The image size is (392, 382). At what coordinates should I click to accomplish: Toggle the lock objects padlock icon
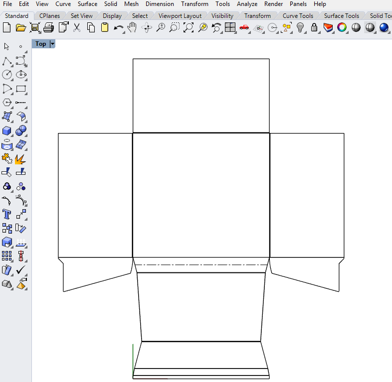click(x=314, y=27)
